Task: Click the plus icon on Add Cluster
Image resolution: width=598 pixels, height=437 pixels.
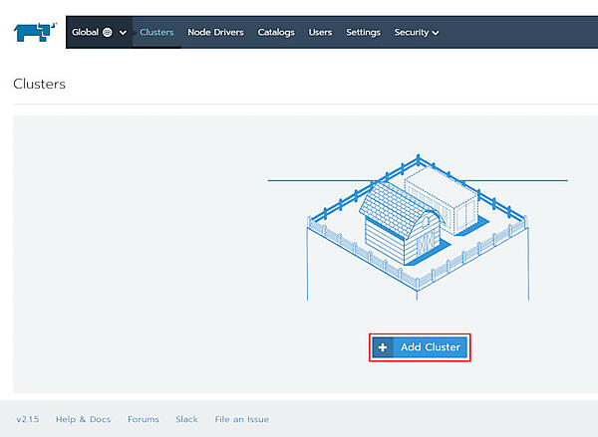Action: 383,347
